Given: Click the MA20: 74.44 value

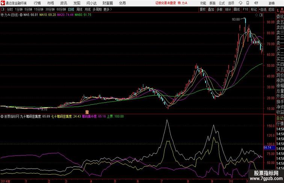Looking at the screenshot, I should click(65, 15).
